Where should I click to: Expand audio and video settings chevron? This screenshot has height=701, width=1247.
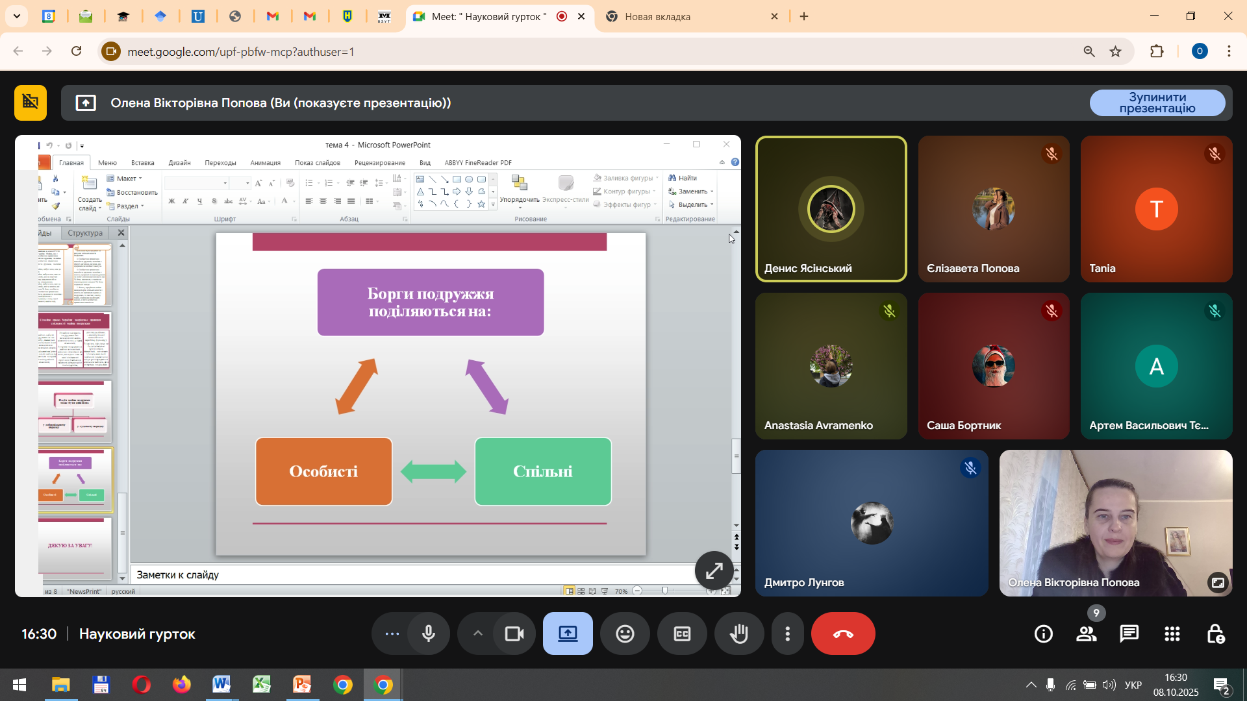click(x=477, y=634)
